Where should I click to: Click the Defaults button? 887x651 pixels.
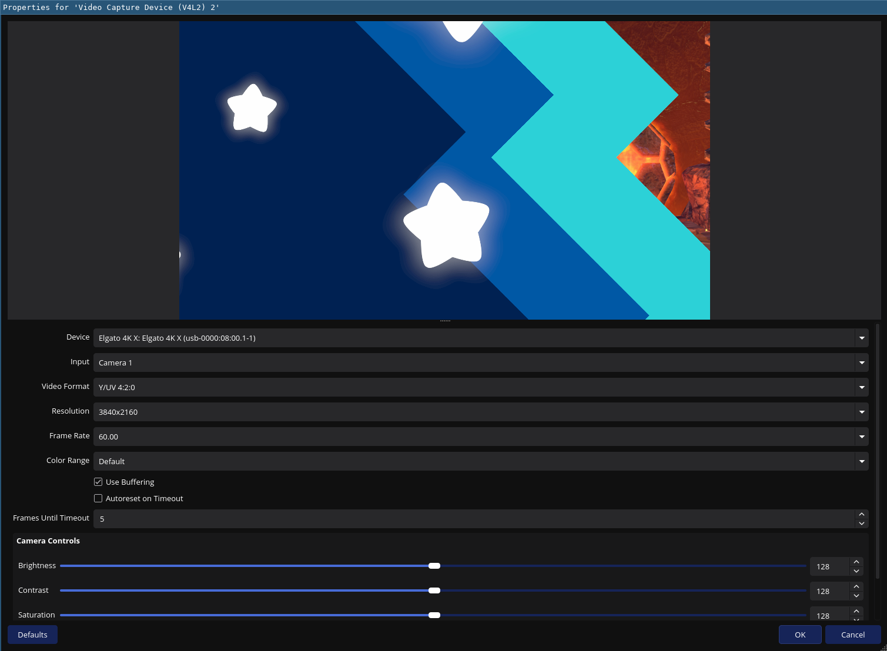point(32,635)
